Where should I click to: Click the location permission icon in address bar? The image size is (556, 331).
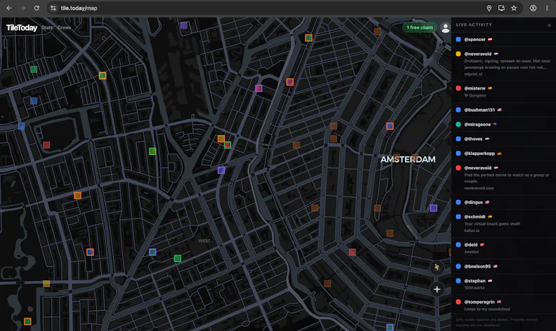489,8
